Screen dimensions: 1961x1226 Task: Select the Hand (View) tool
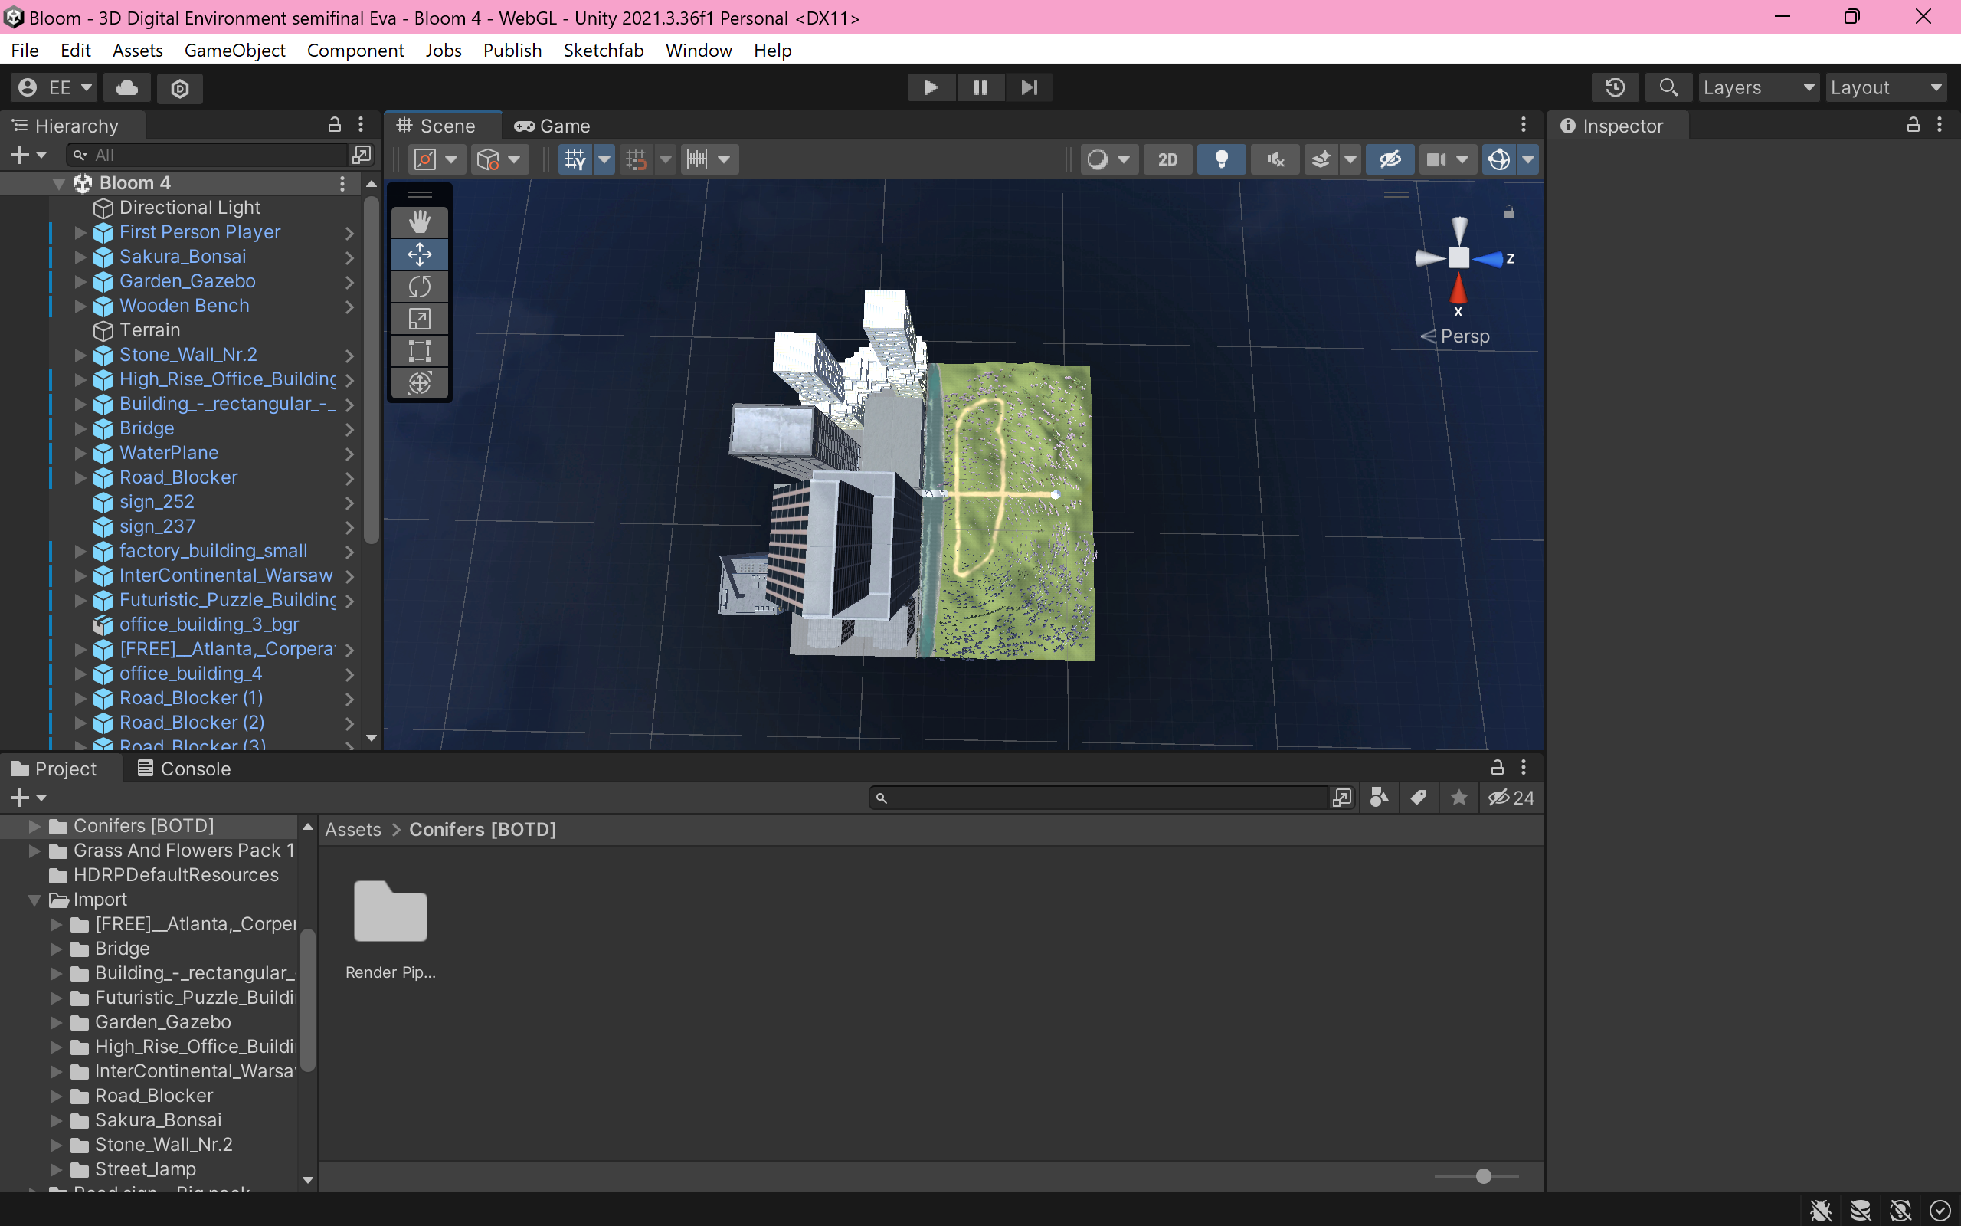click(419, 222)
